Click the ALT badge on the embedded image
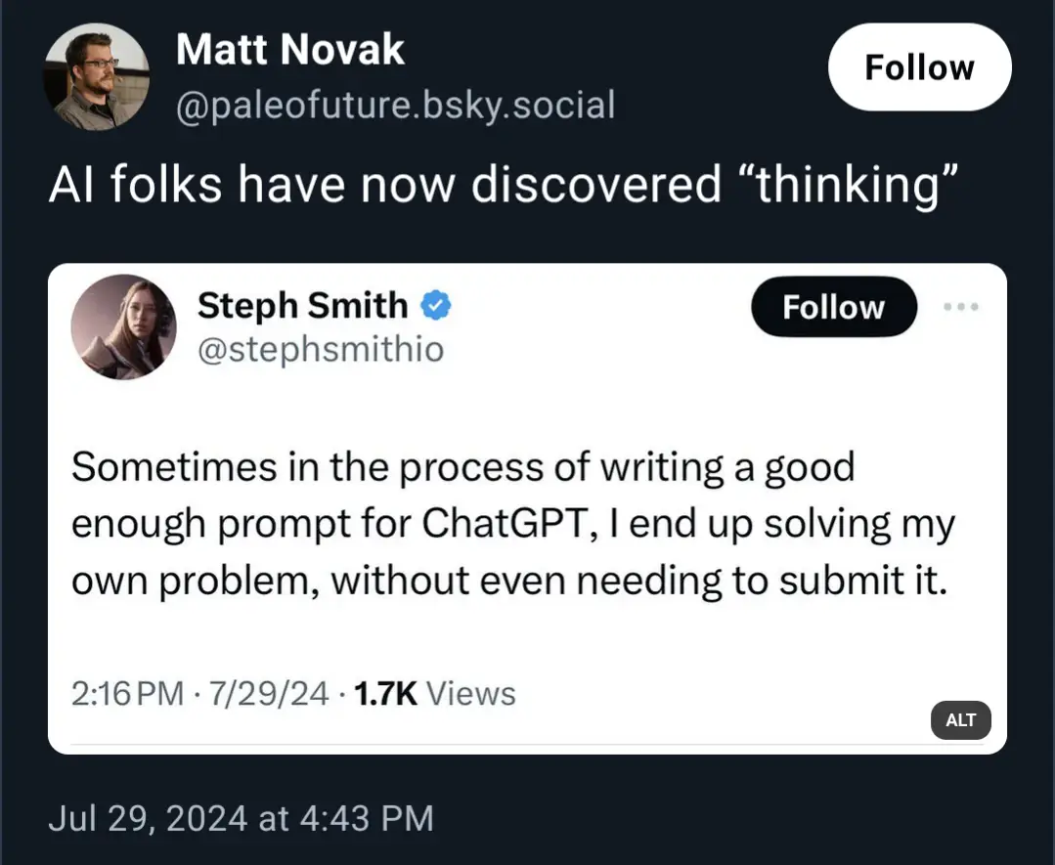Image resolution: width=1055 pixels, height=865 pixels. [x=960, y=721]
